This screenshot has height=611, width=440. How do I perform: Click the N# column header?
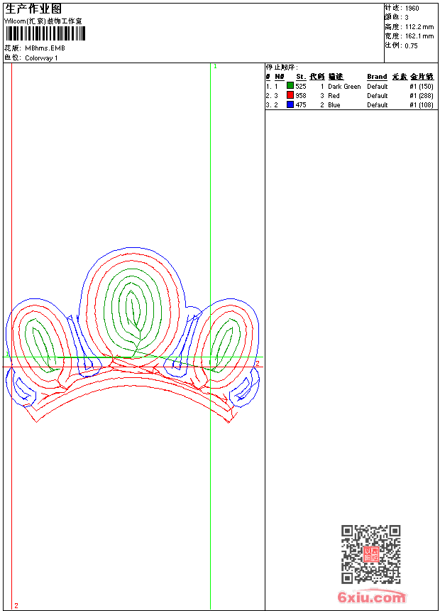click(x=280, y=77)
